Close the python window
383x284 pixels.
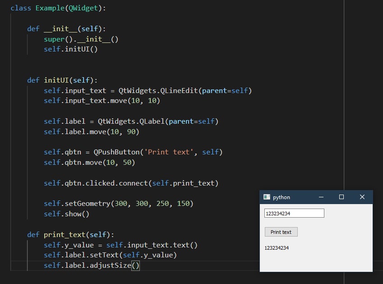pos(362,197)
